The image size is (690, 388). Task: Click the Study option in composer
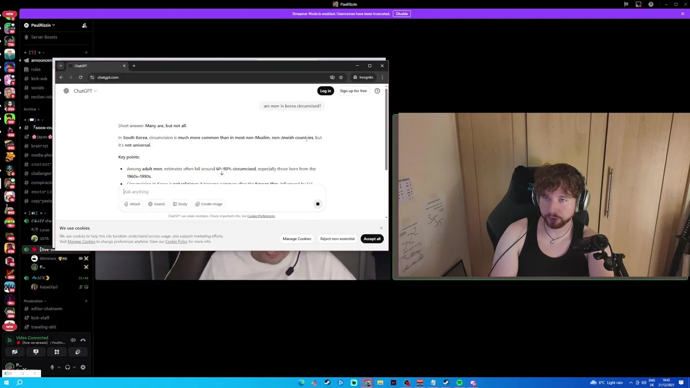(x=180, y=204)
